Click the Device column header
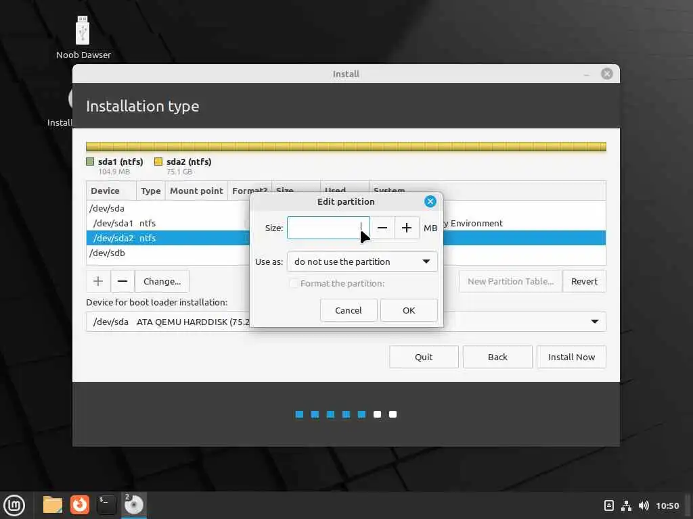 (x=112, y=191)
